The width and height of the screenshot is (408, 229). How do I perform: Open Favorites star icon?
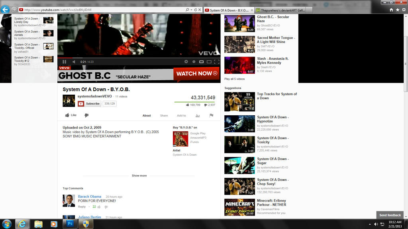click(x=398, y=10)
